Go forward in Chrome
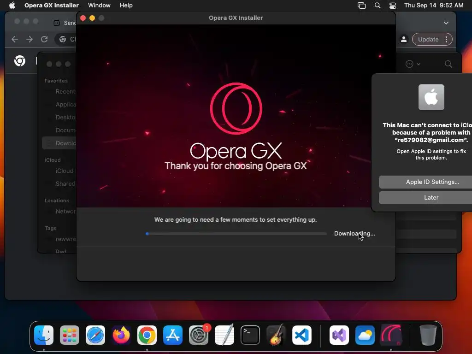 (x=29, y=39)
